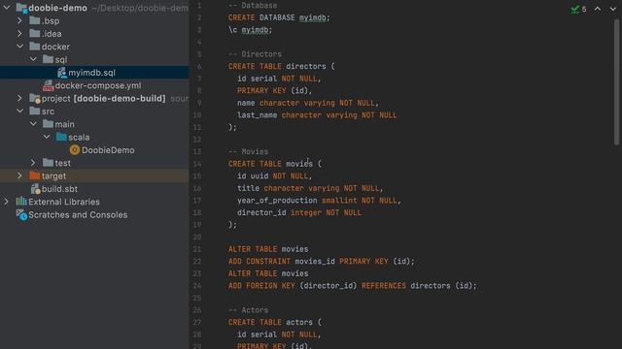The width and height of the screenshot is (622, 349).
Task: Click '-- Movies' comment
Action: point(249,152)
